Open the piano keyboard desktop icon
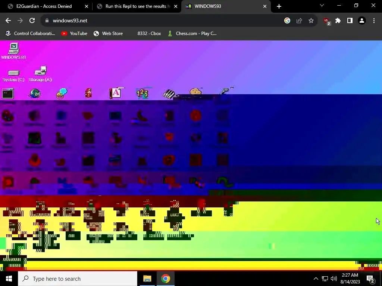This screenshot has width=382, height=286. point(169,94)
